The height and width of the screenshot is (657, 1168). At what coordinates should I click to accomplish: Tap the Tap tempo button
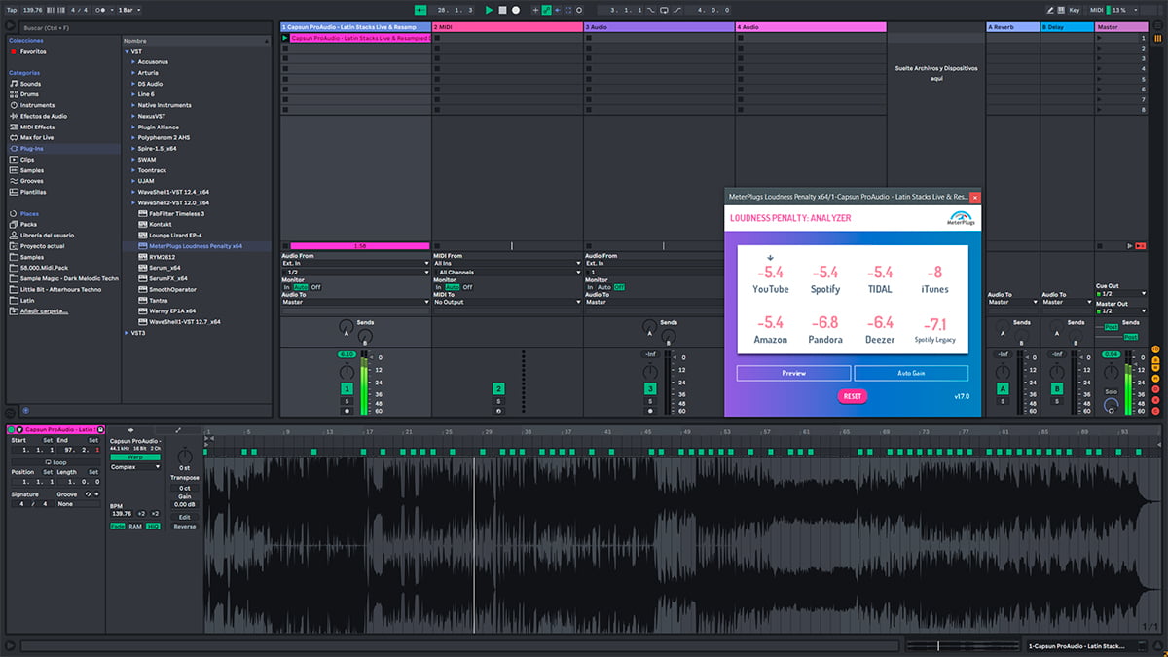point(11,10)
